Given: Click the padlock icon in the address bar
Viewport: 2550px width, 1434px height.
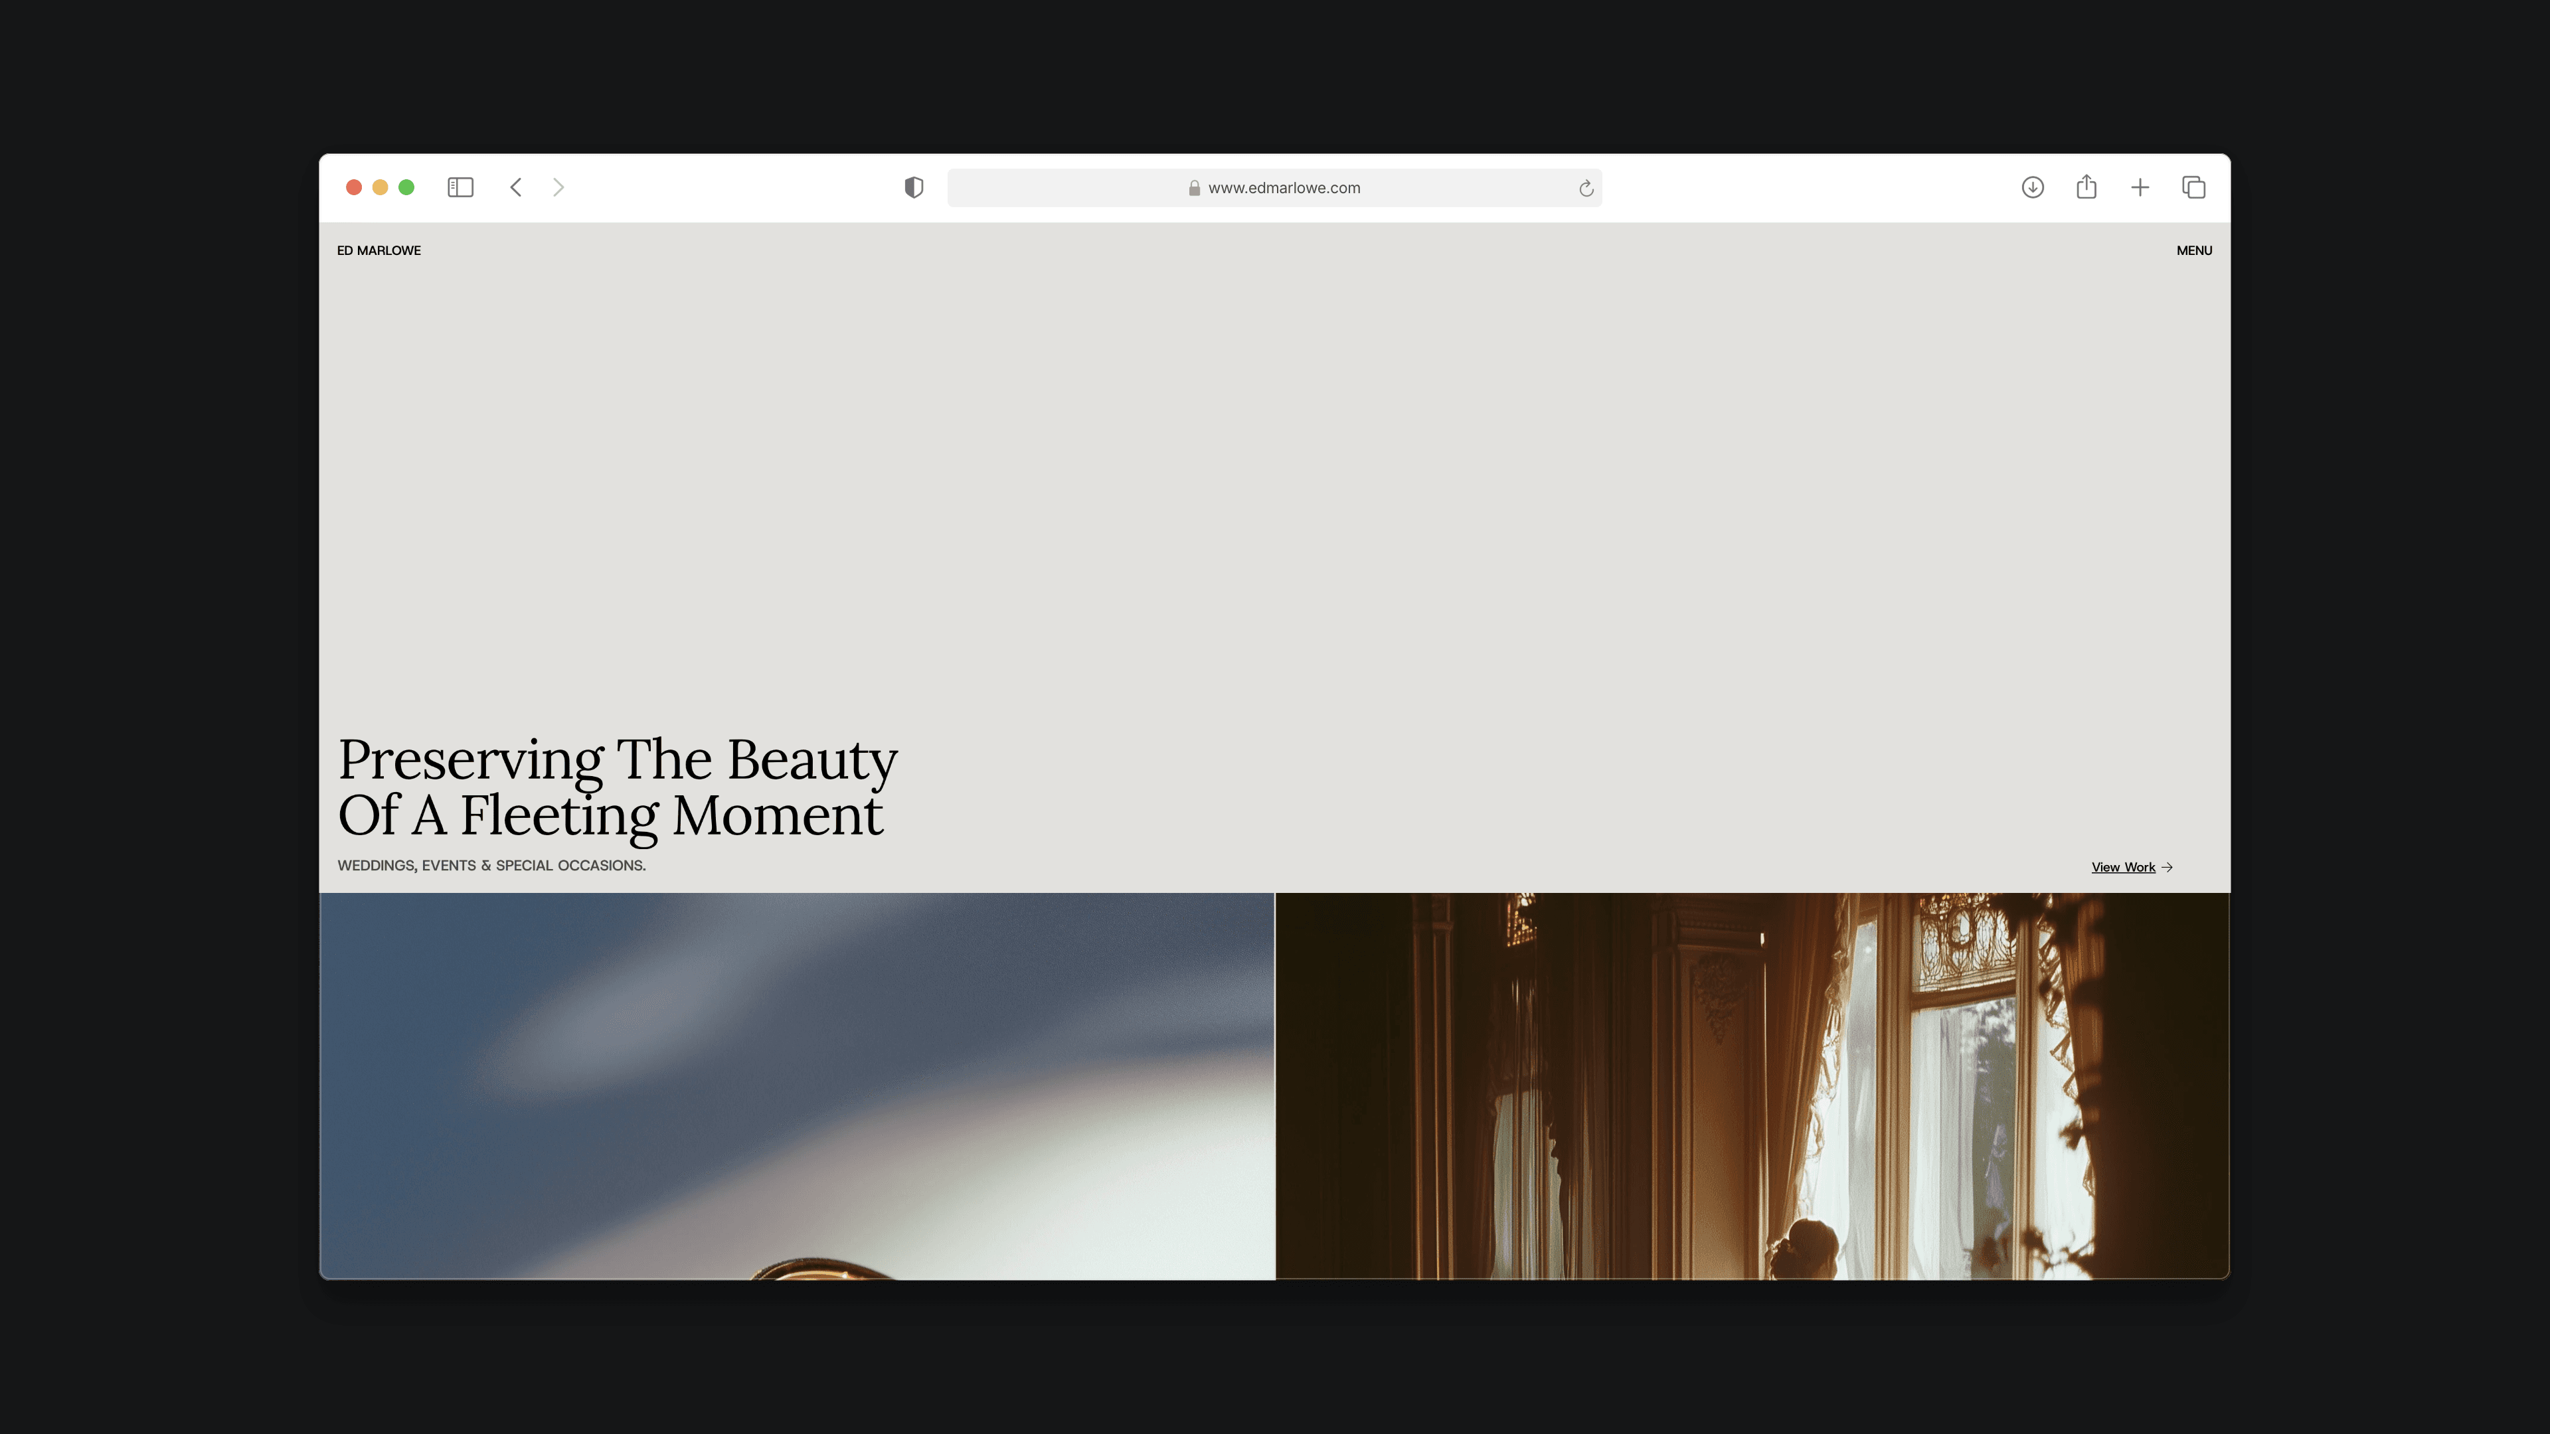Looking at the screenshot, I should pos(1193,188).
